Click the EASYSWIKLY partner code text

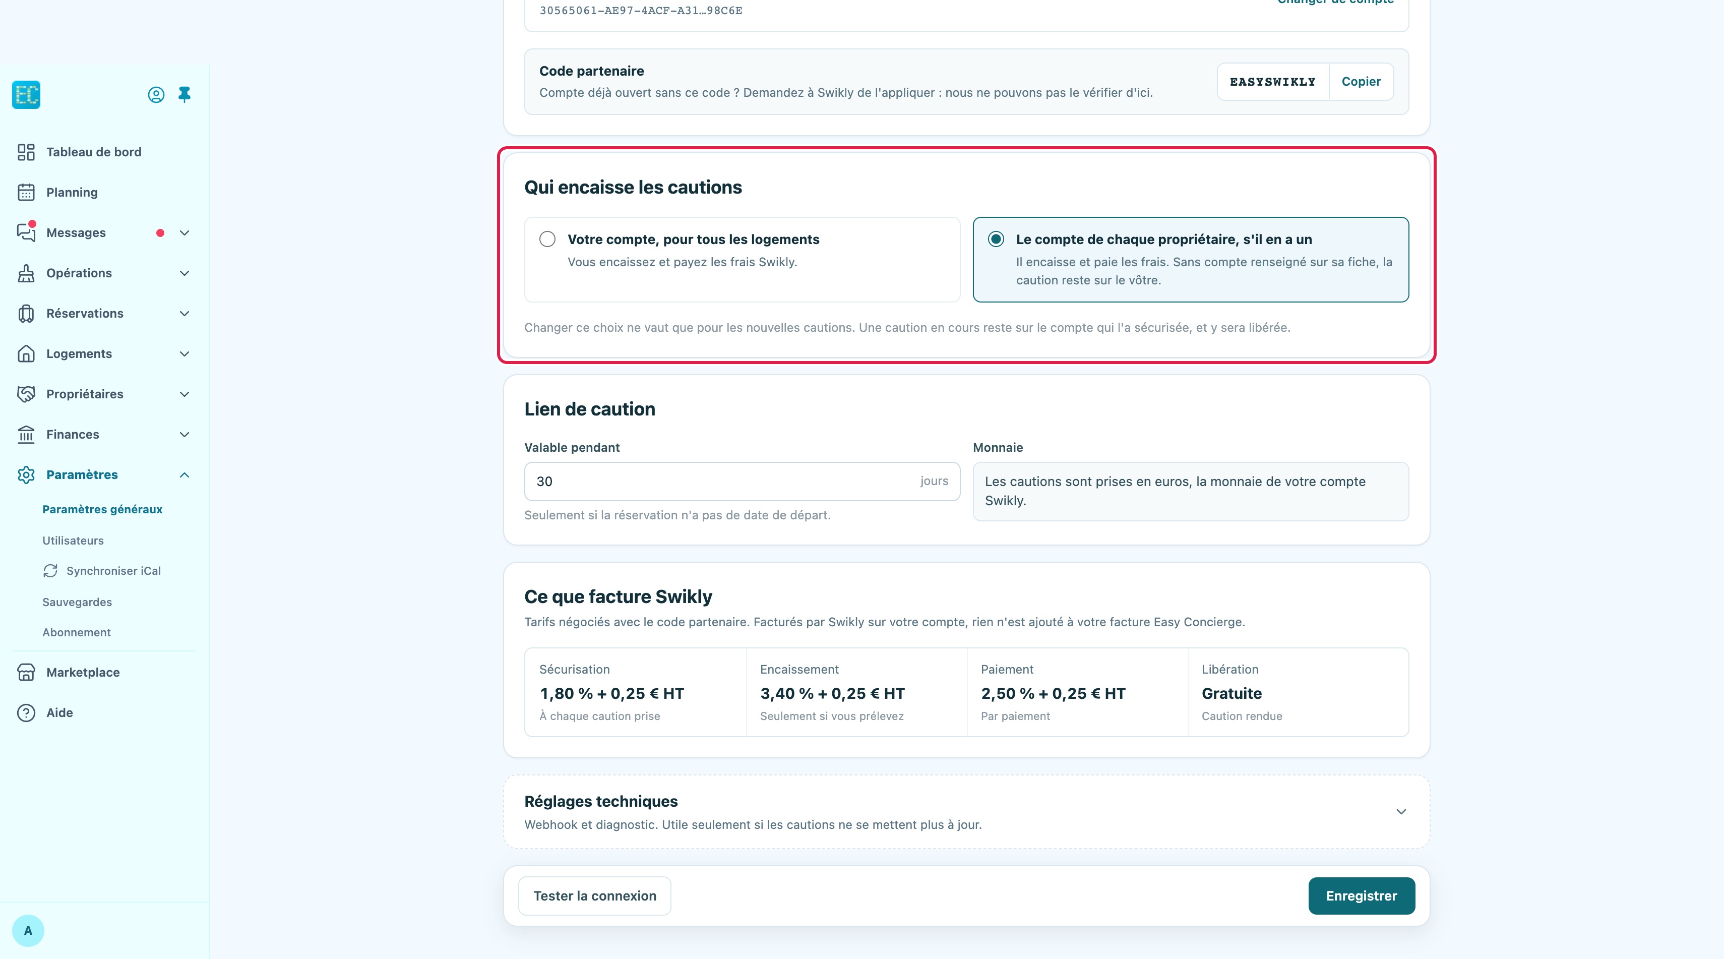point(1272,82)
